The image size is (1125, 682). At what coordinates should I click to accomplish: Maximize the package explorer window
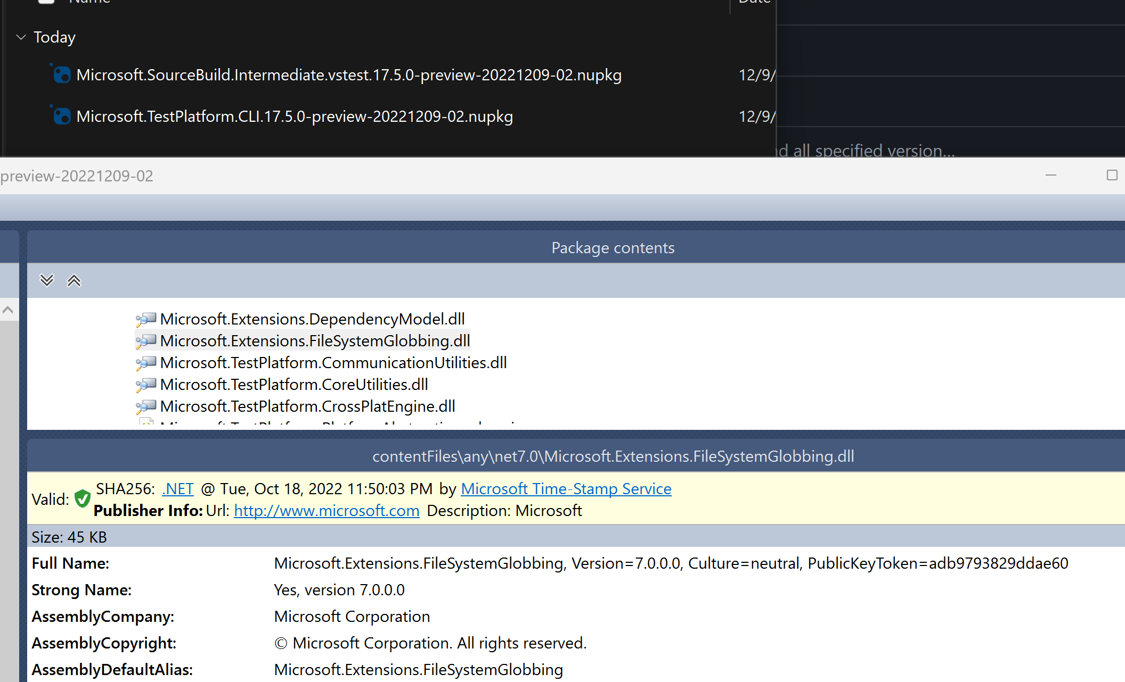1112,176
